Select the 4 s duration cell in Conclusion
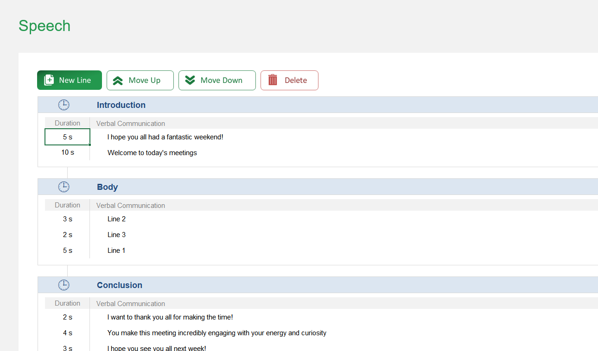Viewport: 598px width, 351px height. point(68,333)
